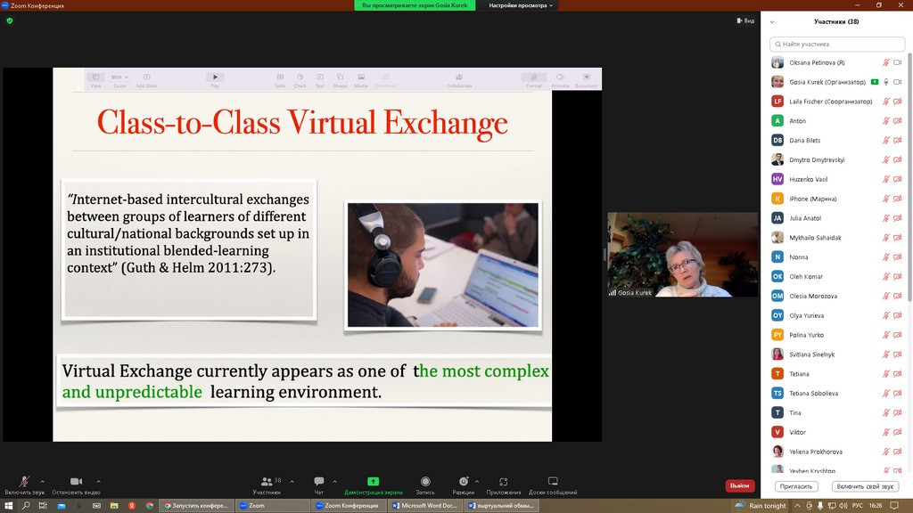913x513 pixels.
Task: Select participant iPhone (Марина)
Action: coord(836,199)
